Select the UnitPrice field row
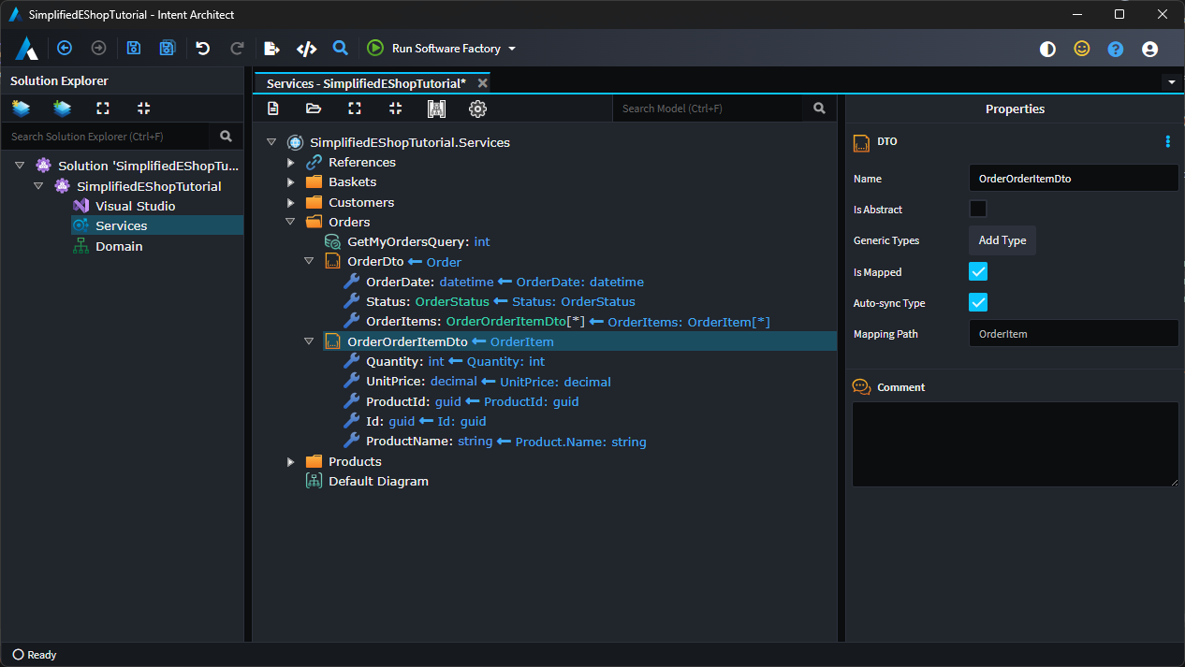This screenshot has width=1185, height=667. point(476,382)
